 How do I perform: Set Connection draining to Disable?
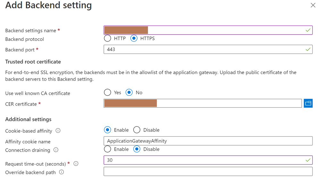(x=137, y=149)
